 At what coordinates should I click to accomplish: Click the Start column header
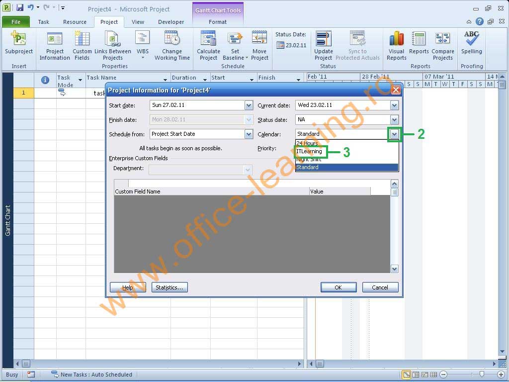234,78
